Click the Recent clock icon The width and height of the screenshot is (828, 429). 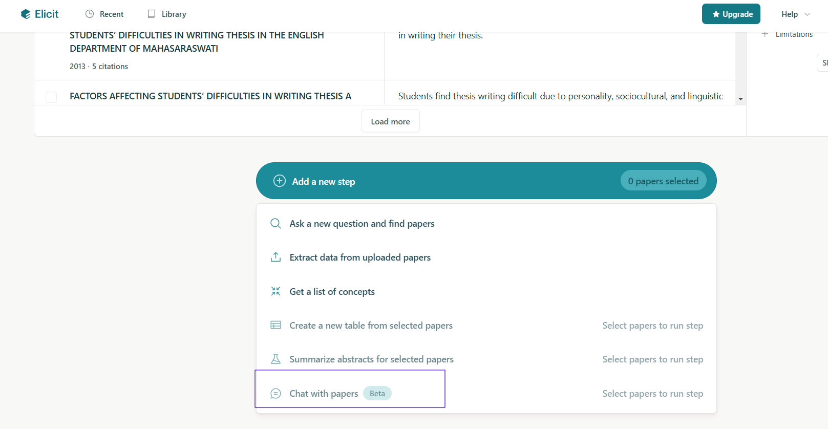[x=90, y=14]
